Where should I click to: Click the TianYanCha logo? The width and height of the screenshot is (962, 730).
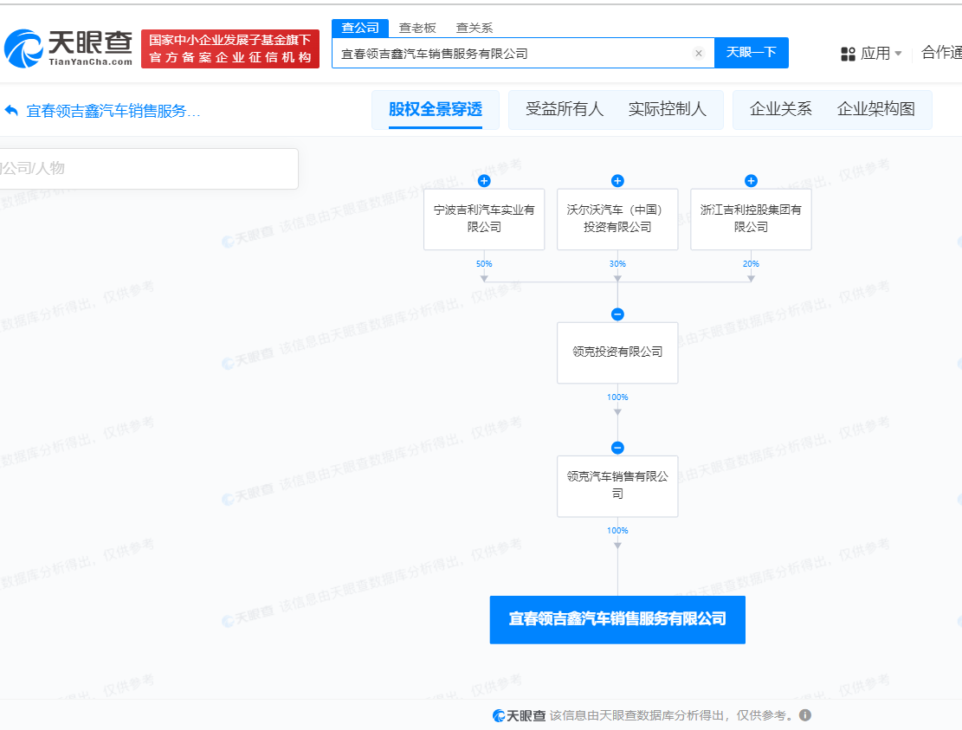tap(69, 48)
